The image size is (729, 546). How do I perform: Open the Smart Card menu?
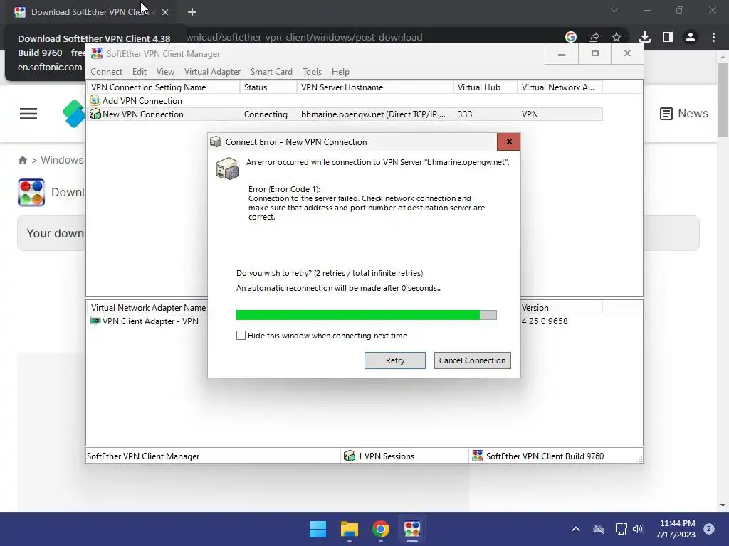tap(271, 72)
